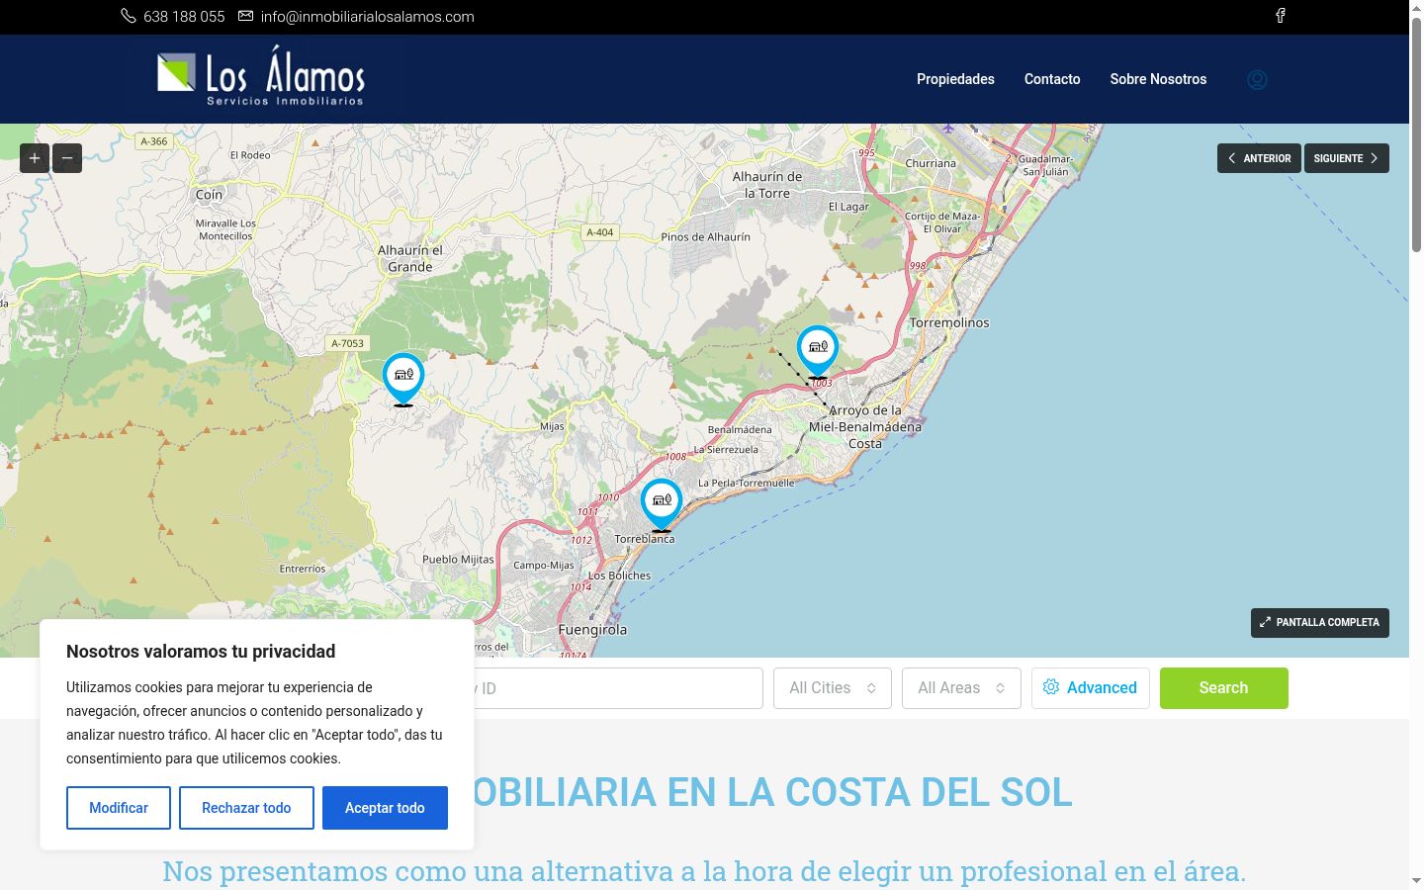
Task: Expand the All Areas dropdown
Action: [961, 688]
